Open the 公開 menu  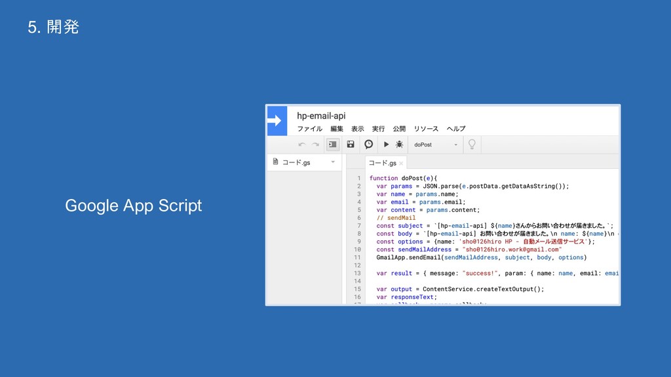pos(399,129)
